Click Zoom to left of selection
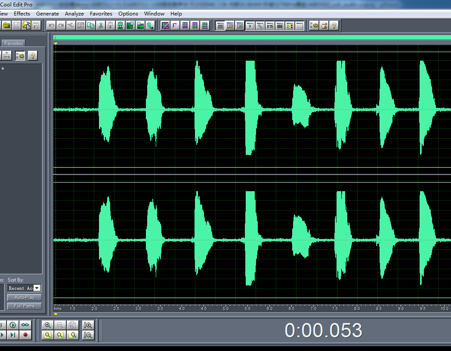The height and width of the screenshot is (351, 451). click(x=60, y=335)
